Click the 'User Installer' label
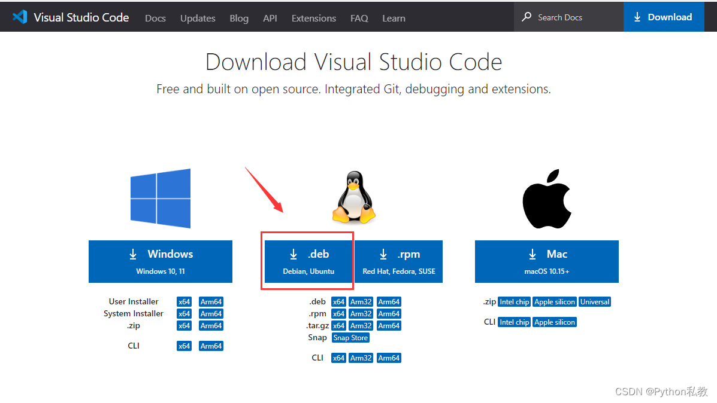717x403 pixels. 134,302
